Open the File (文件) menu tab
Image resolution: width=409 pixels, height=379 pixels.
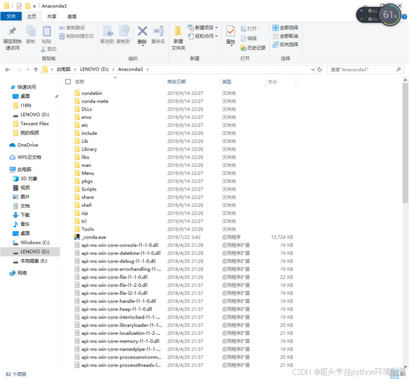pyautogui.click(x=11, y=16)
